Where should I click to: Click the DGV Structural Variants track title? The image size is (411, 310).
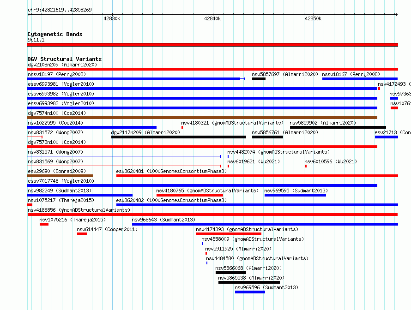(x=65, y=59)
